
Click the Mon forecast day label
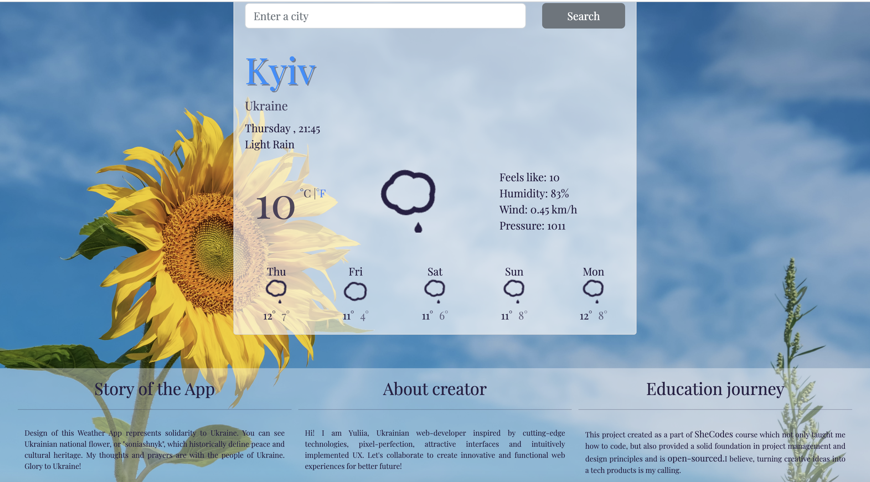coord(593,272)
